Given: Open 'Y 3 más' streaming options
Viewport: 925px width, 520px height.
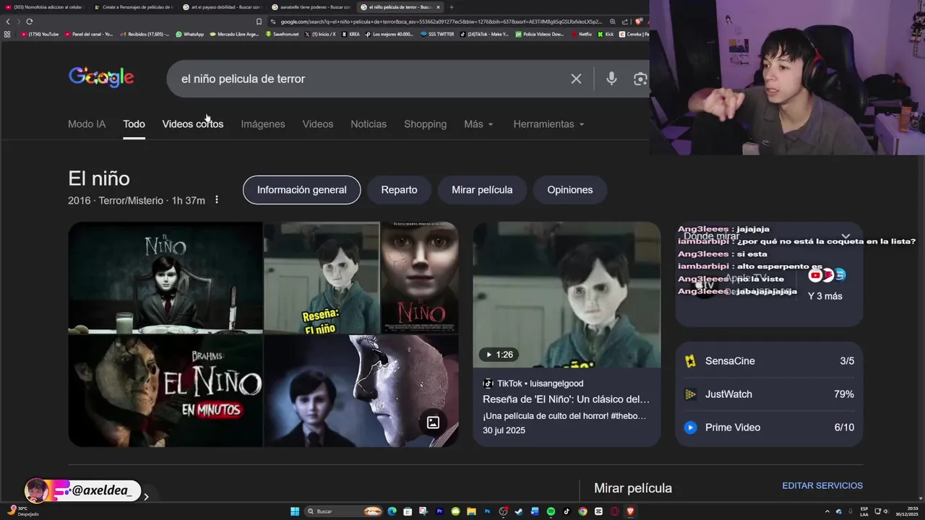Looking at the screenshot, I should coord(825,296).
